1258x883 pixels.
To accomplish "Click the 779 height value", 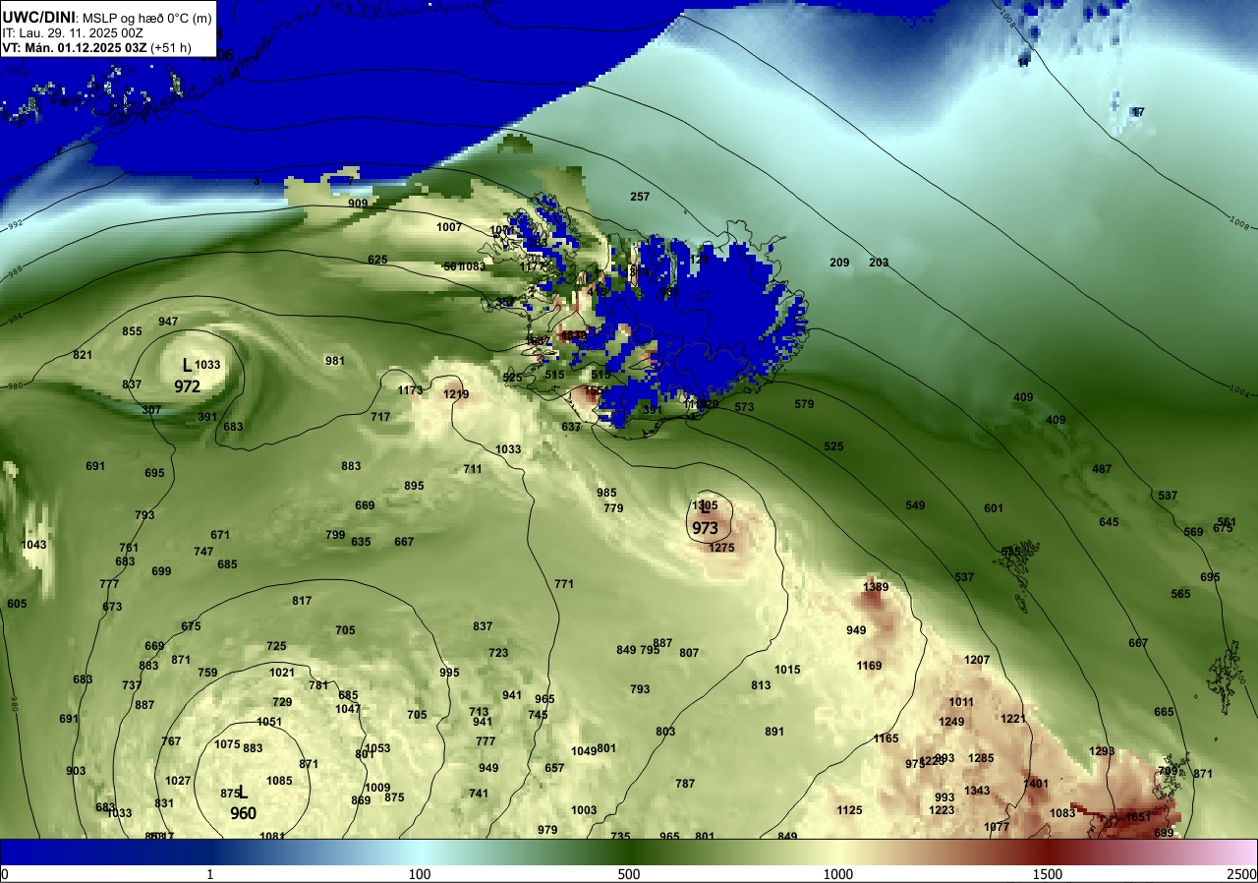I will coord(613,508).
